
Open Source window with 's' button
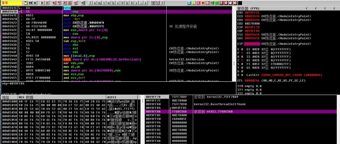click(146, 3)
